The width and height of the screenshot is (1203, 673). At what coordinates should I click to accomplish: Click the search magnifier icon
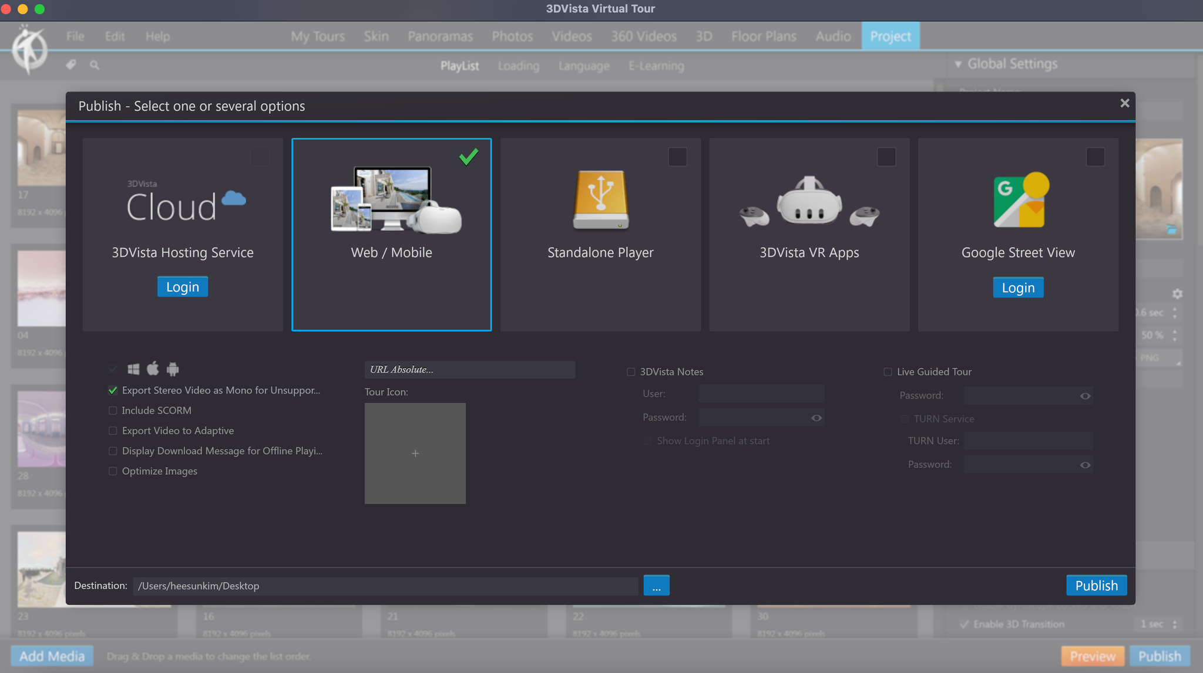tap(95, 65)
